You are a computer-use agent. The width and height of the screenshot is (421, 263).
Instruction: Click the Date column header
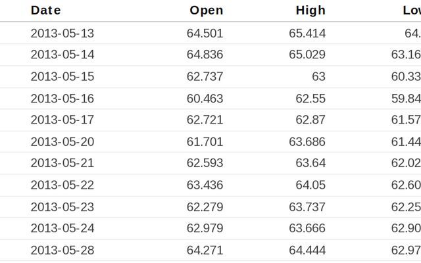point(45,11)
